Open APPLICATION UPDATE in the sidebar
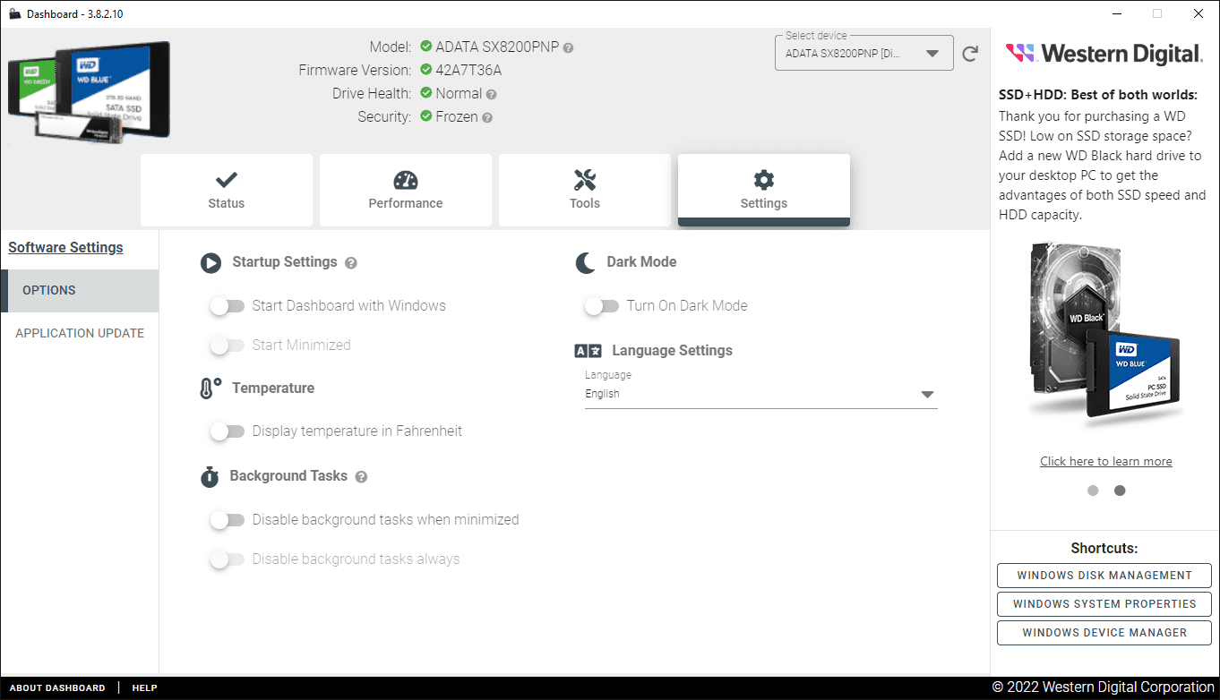 [80, 333]
